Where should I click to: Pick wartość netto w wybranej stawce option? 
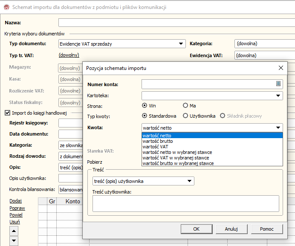pos(177,152)
